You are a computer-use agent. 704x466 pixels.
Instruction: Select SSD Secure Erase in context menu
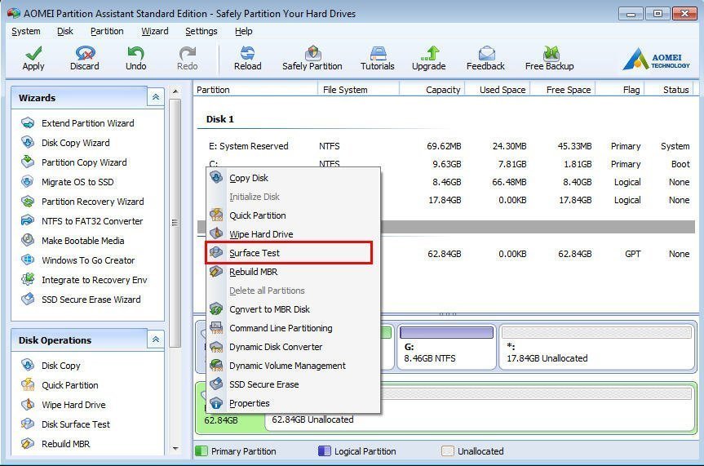pyautogui.click(x=293, y=384)
